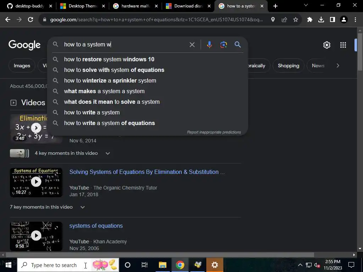The height and width of the screenshot is (272, 363).
Task: Open Google quick settings gear
Action: coord(326,45)
